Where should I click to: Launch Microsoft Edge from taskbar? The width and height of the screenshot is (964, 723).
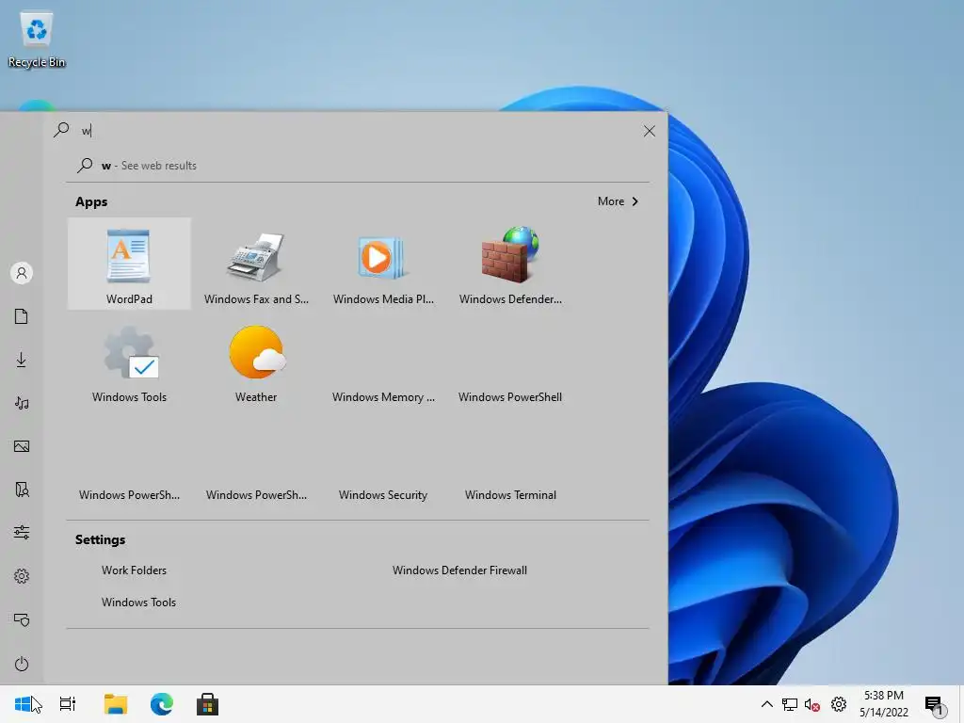tap(162, 704)
